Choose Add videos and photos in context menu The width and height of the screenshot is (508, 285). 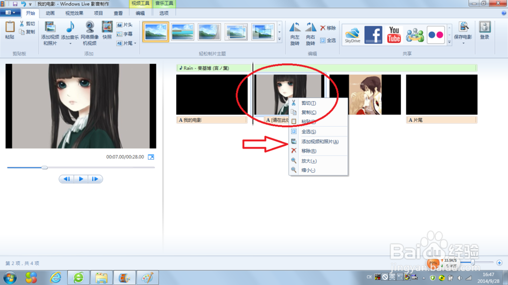click(x=319, y=141)
